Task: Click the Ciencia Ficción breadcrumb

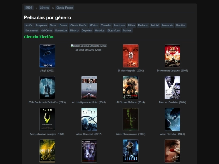Action: tap(64, 8)
